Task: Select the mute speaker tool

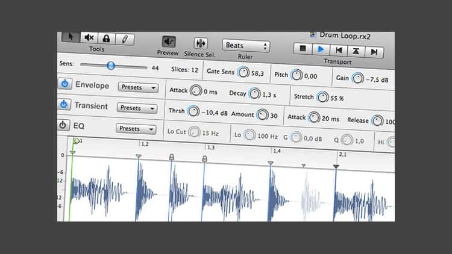Action: point(89,38)
